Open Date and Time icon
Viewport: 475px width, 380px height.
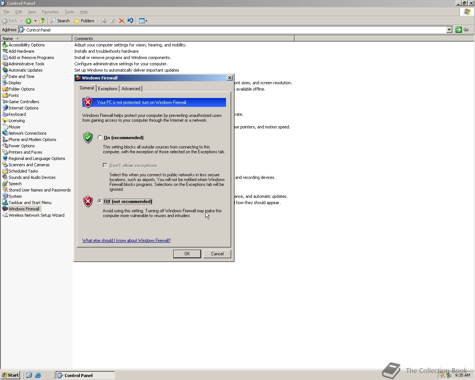coord(5,76)
